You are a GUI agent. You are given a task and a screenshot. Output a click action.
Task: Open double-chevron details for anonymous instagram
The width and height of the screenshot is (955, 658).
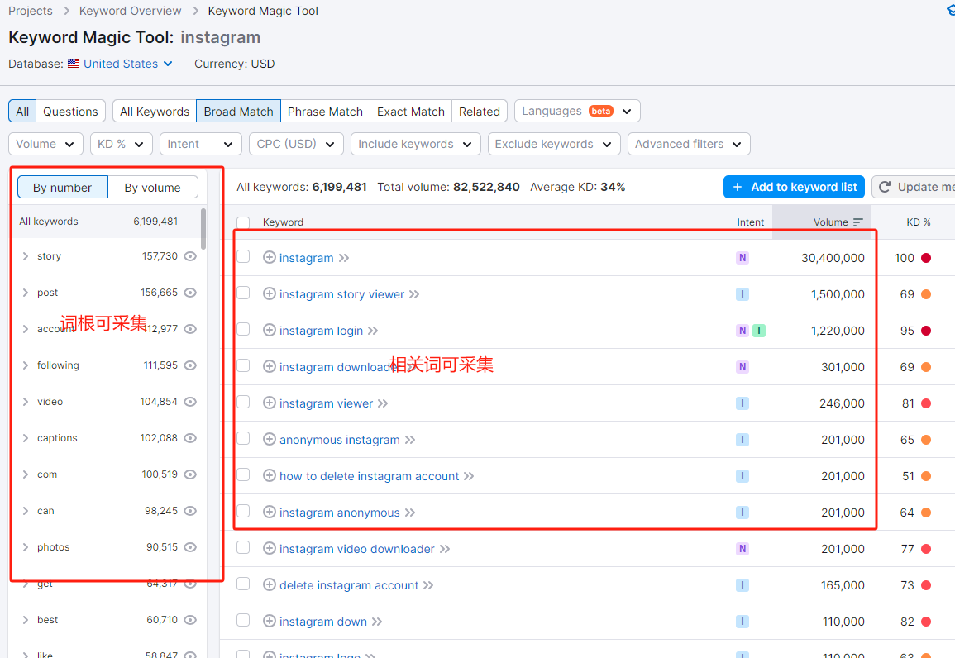pyautogui.click(x=410, y=440)
